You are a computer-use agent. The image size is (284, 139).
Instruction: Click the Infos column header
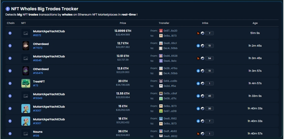[x=205, y=23]
